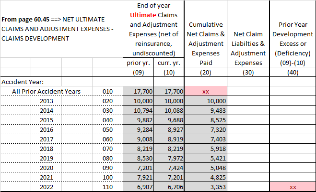Select the pink xx cell in 2022 row
Screen dimensions: 316x192
coord(293,187)
